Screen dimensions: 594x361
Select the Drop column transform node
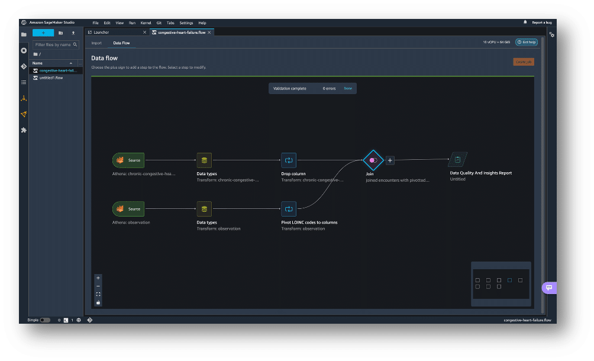pos(289,160)
